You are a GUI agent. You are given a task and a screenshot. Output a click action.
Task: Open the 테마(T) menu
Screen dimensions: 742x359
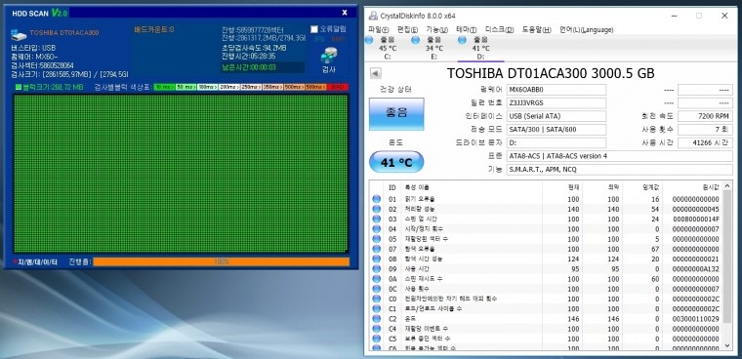click(x=466, y=30)
